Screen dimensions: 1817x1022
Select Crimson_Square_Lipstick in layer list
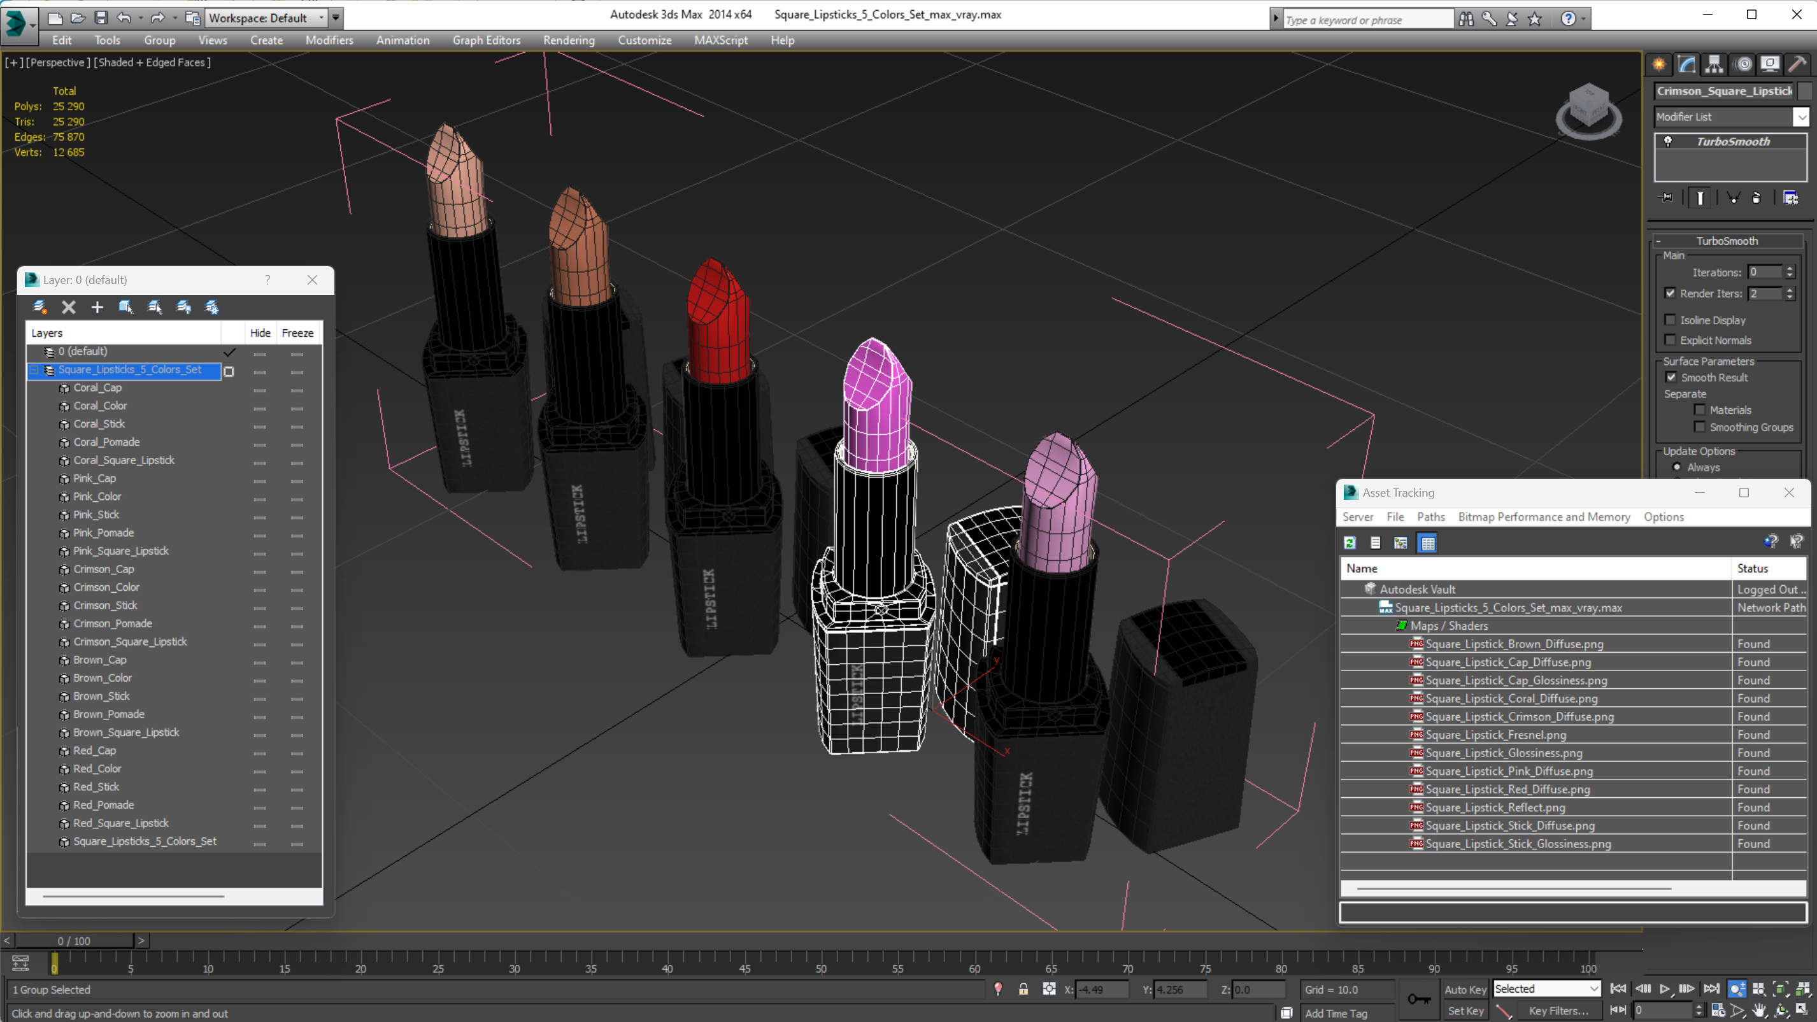tap(130, 642)
